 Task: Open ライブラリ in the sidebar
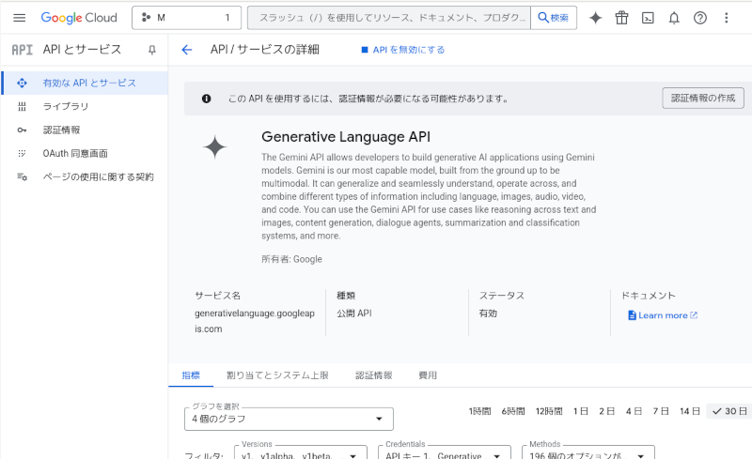(85, 106)
